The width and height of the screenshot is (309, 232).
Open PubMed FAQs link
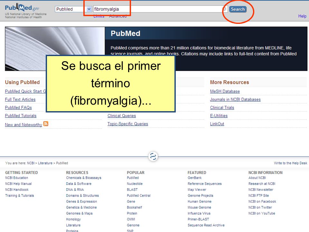click(x=18, y=108)
